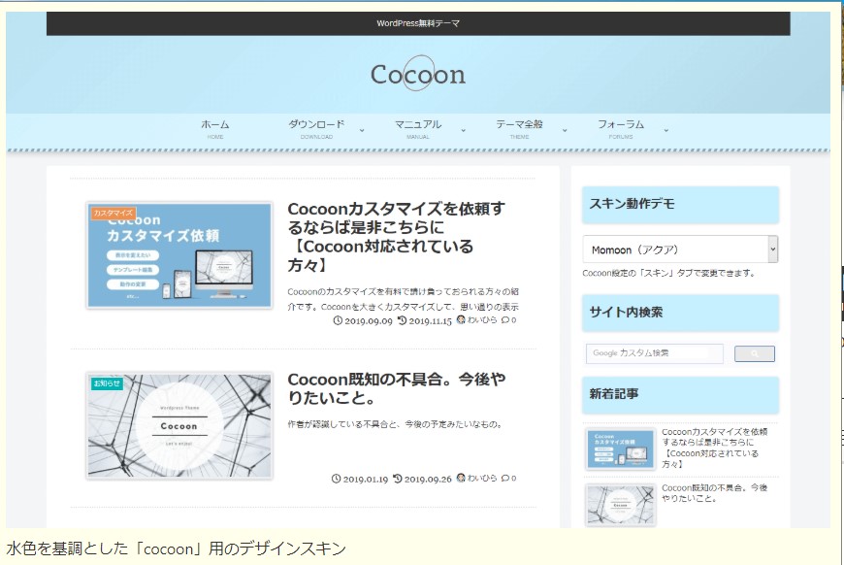The image size is (844, 565).
Task: Click the Cocoon site logo
Action: tap(418, 74)
